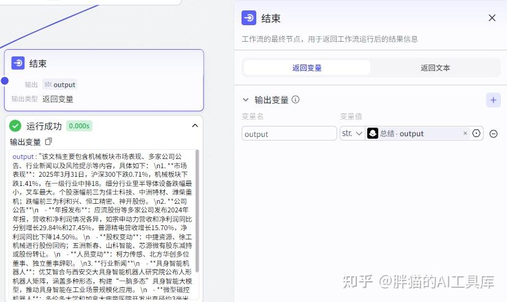507x302 pixels.
Task: Delete the output variable row with the minus icon
Action: pyautogui.click(x=494, y=134)
